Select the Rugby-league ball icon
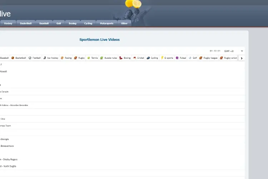Image resolution: width=268 pixels, height=179 pixels. point(201,58)
